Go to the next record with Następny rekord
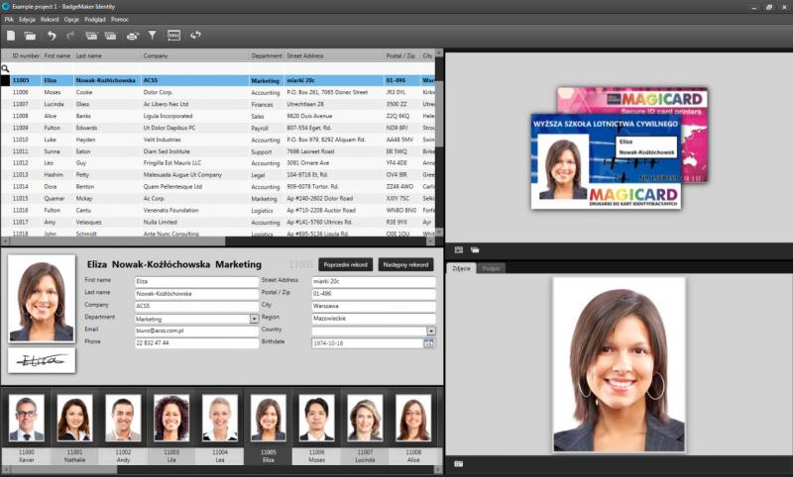 point(405,264)
